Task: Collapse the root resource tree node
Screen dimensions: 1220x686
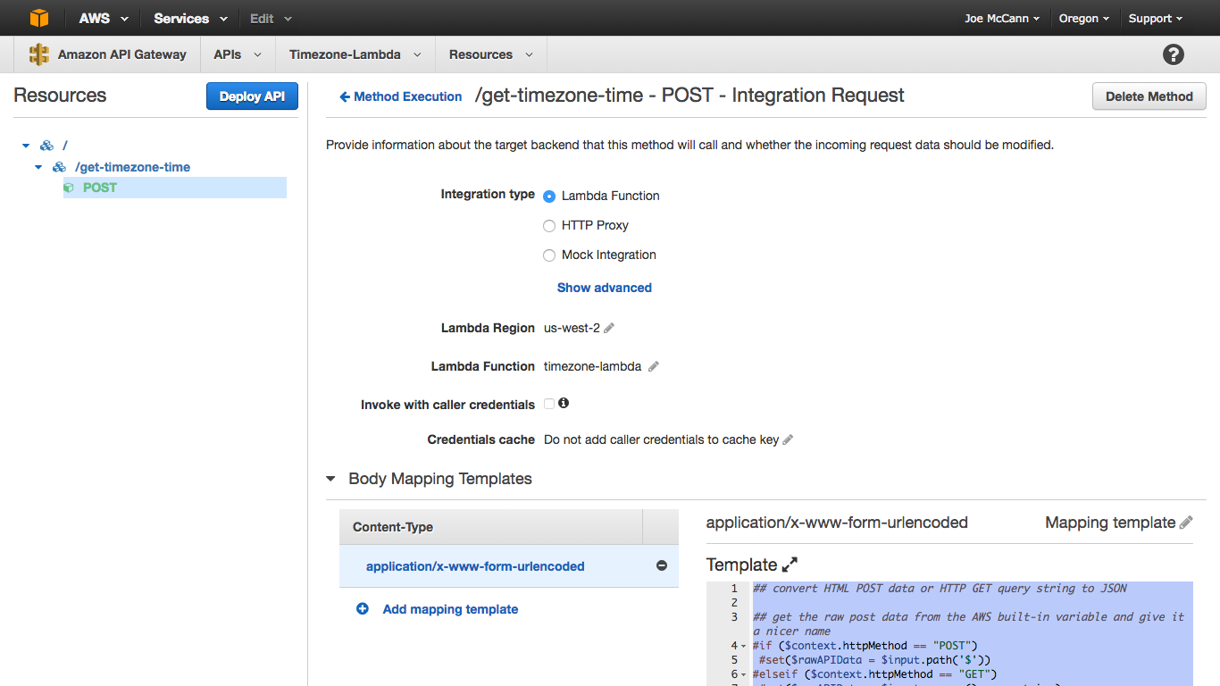Action: [26, 146]
